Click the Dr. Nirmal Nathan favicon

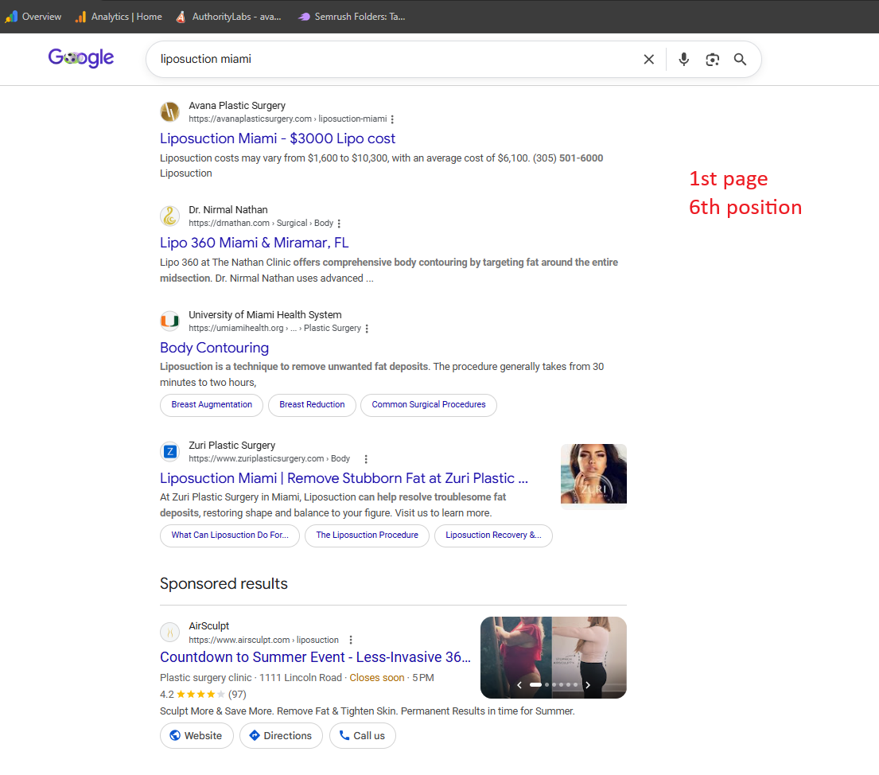coord(170,216)
